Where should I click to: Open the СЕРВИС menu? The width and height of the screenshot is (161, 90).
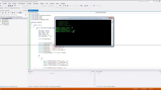42,3
